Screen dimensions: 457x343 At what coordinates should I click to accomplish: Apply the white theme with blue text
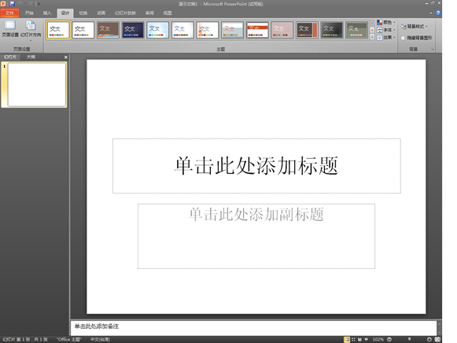(x=182, y=30)
